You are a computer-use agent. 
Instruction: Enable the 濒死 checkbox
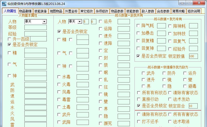101,123
